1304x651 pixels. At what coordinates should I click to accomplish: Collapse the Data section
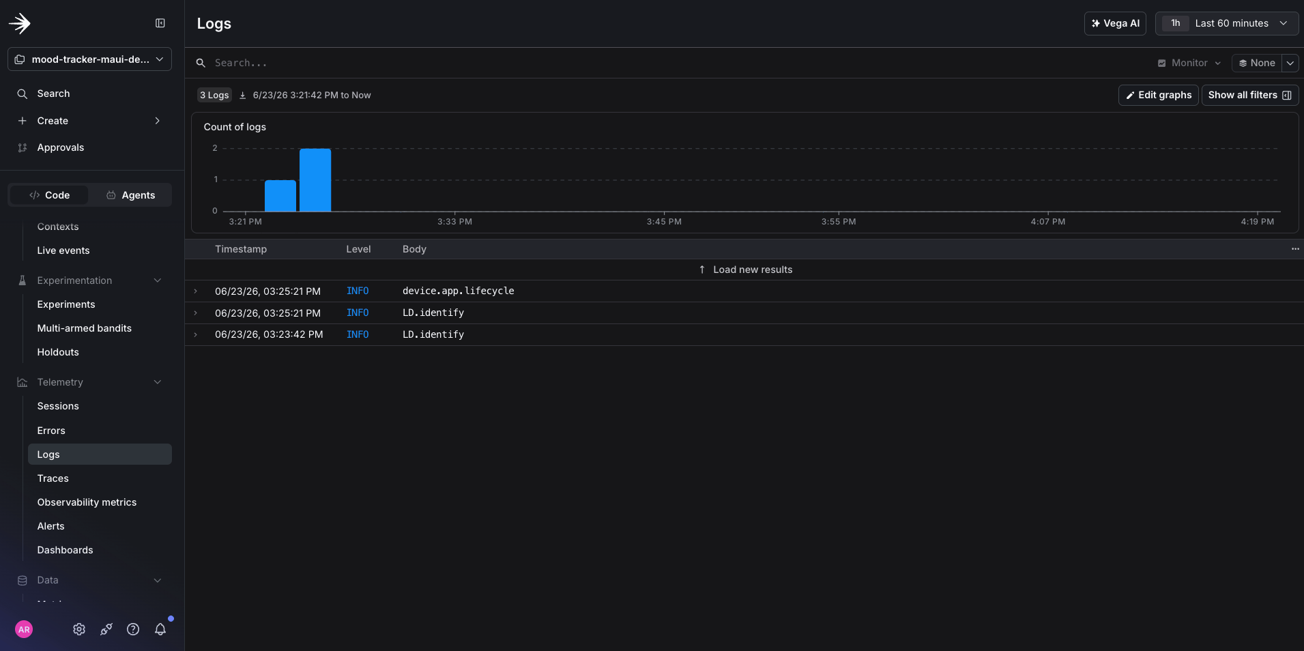[x=158, y=580]
